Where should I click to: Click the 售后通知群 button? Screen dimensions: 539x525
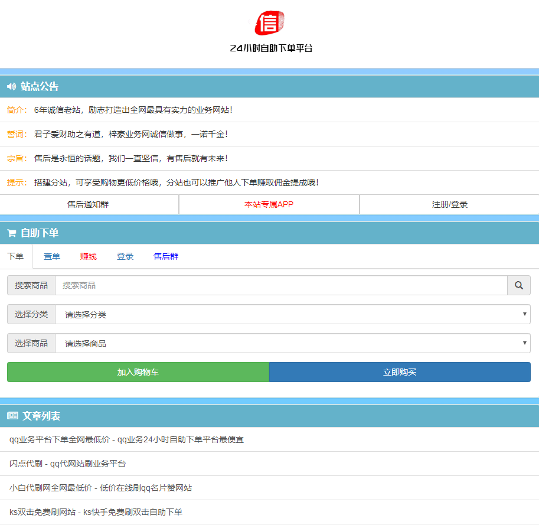click(89, 204)
